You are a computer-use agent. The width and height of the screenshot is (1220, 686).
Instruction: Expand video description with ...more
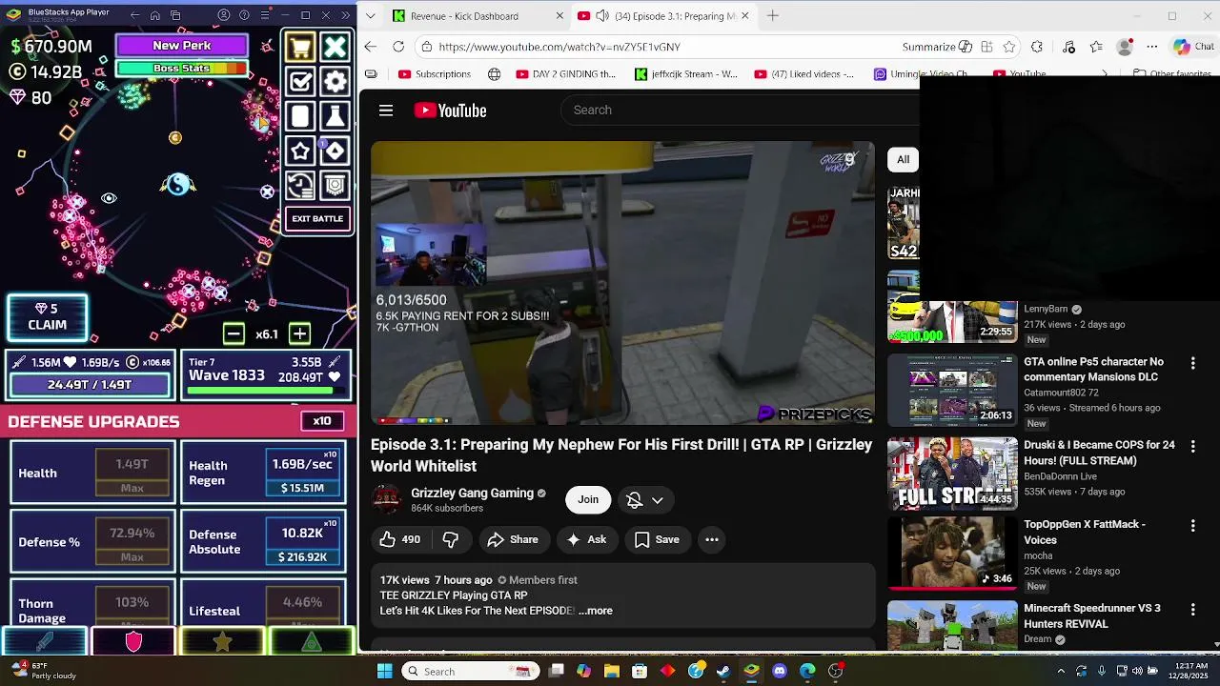(596, 611)
